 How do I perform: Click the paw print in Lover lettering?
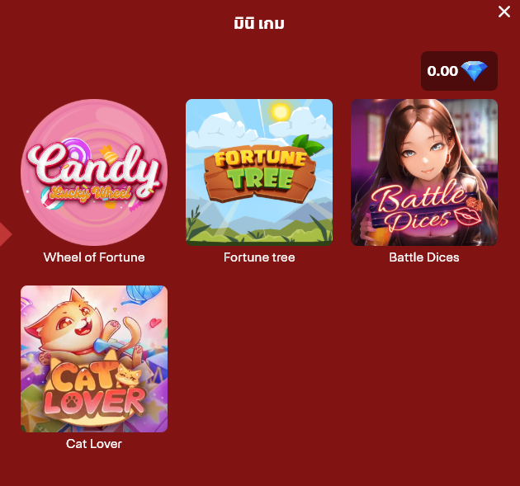[71, 402]
